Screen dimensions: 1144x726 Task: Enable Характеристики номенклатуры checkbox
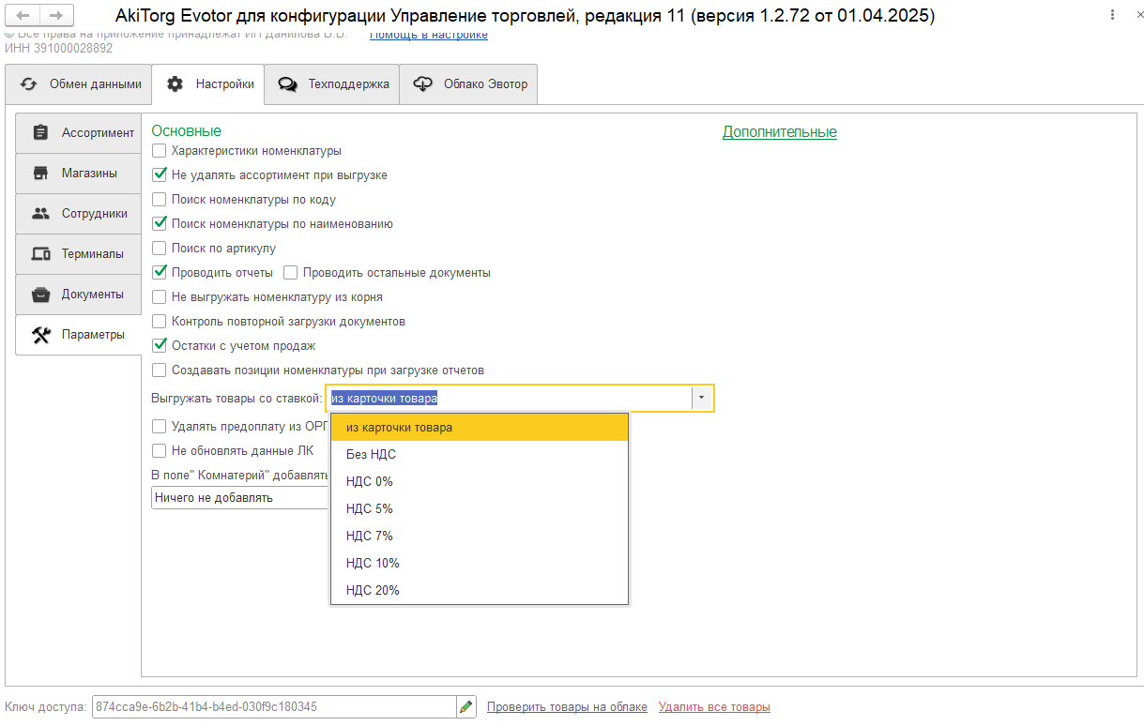[160, 151]
